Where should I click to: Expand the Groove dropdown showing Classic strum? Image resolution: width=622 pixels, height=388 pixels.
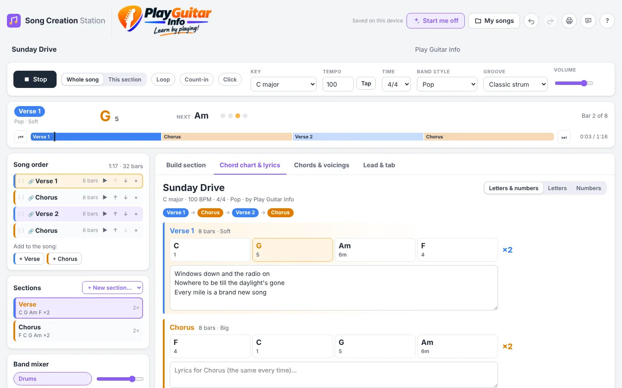(x=515, y=84)
